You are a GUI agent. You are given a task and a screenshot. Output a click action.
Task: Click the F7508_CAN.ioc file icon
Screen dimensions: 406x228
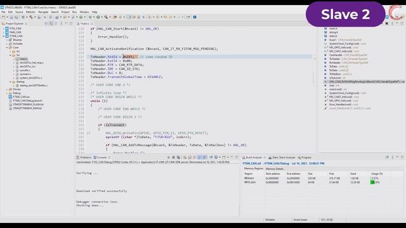point(10,97)
